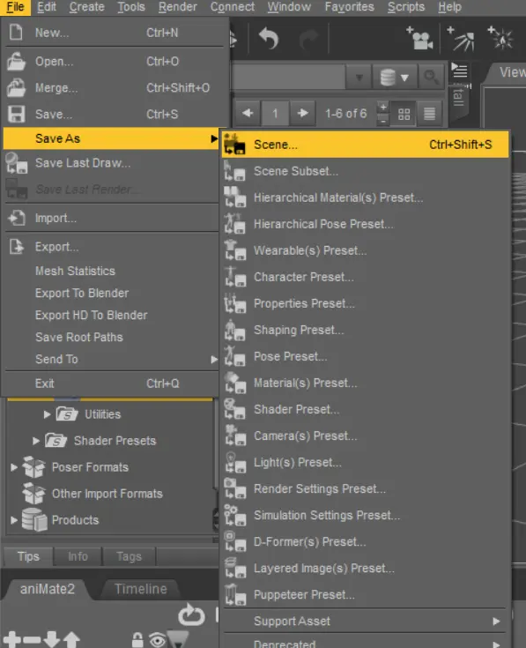This screenshot has height=648, width=526.
Task: Open the Tools menu
Action: coord(131,7)
